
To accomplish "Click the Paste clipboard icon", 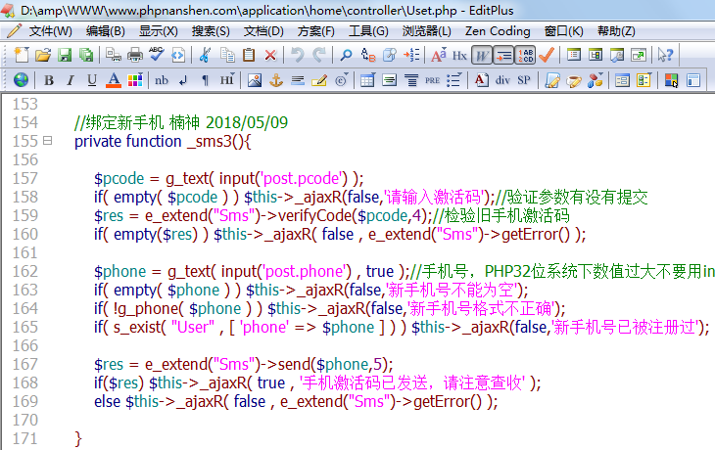I will tap(249, 55).
